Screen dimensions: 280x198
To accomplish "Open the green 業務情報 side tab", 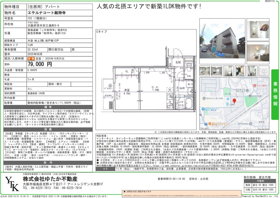I will tap(275, 95).
